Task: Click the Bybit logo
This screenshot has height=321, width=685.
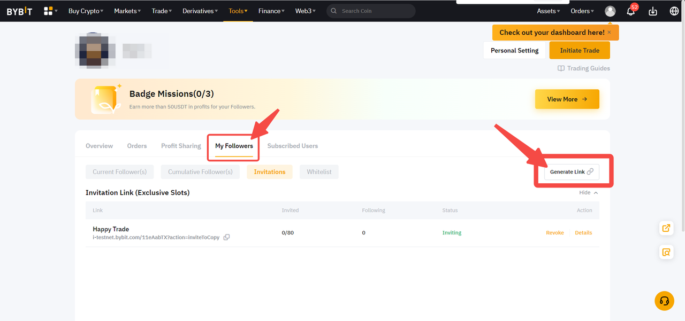Action: point(19,11)
